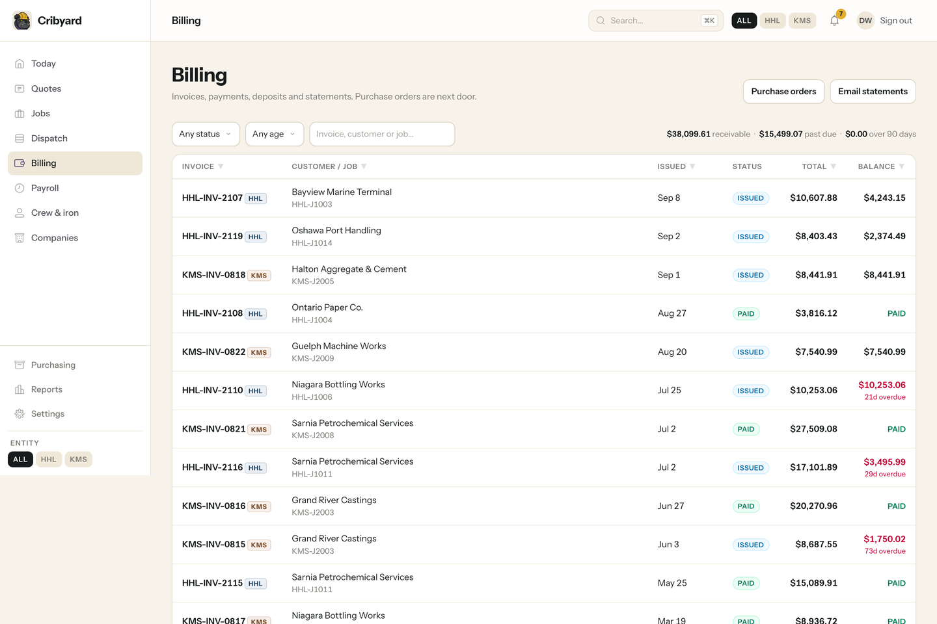
Task: Click the Reports chart icon
Action: point(20,389)
